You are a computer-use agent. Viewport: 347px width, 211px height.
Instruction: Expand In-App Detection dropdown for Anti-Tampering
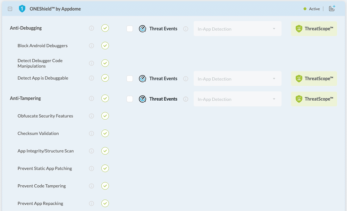(237, 99)
